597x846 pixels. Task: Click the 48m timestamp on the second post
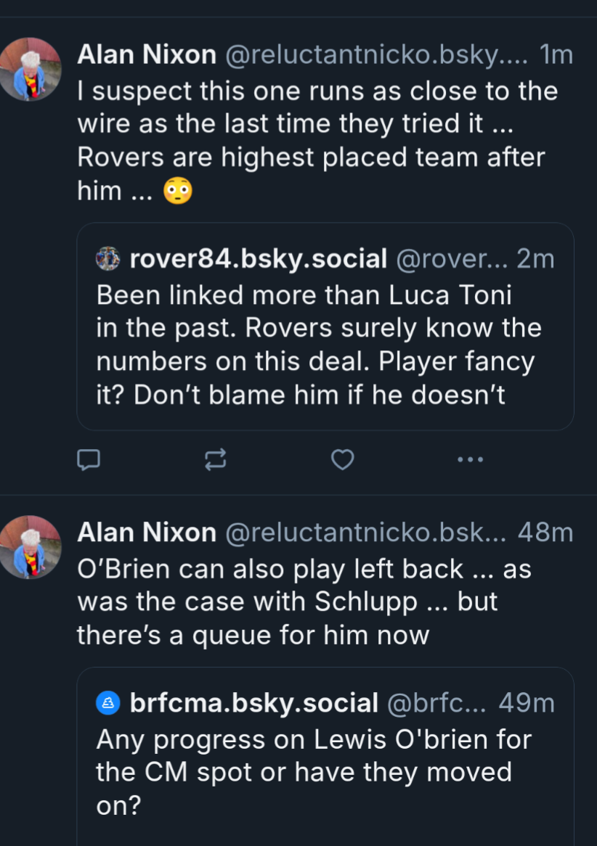(545, 533)
